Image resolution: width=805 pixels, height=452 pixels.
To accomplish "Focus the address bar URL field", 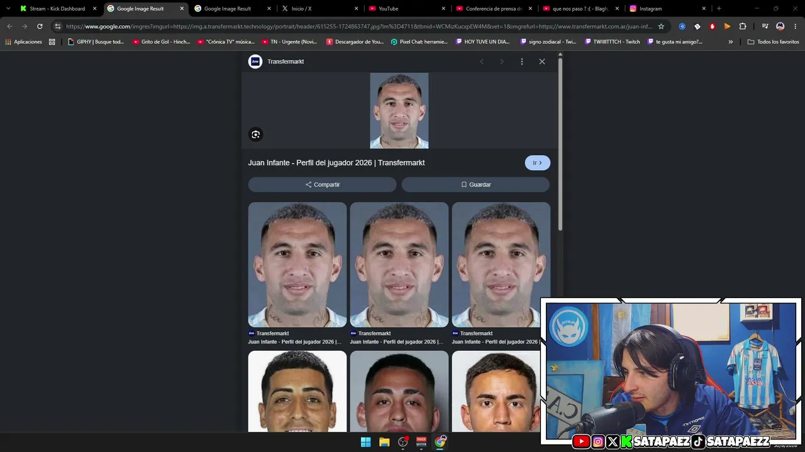I will coord(358,26).
